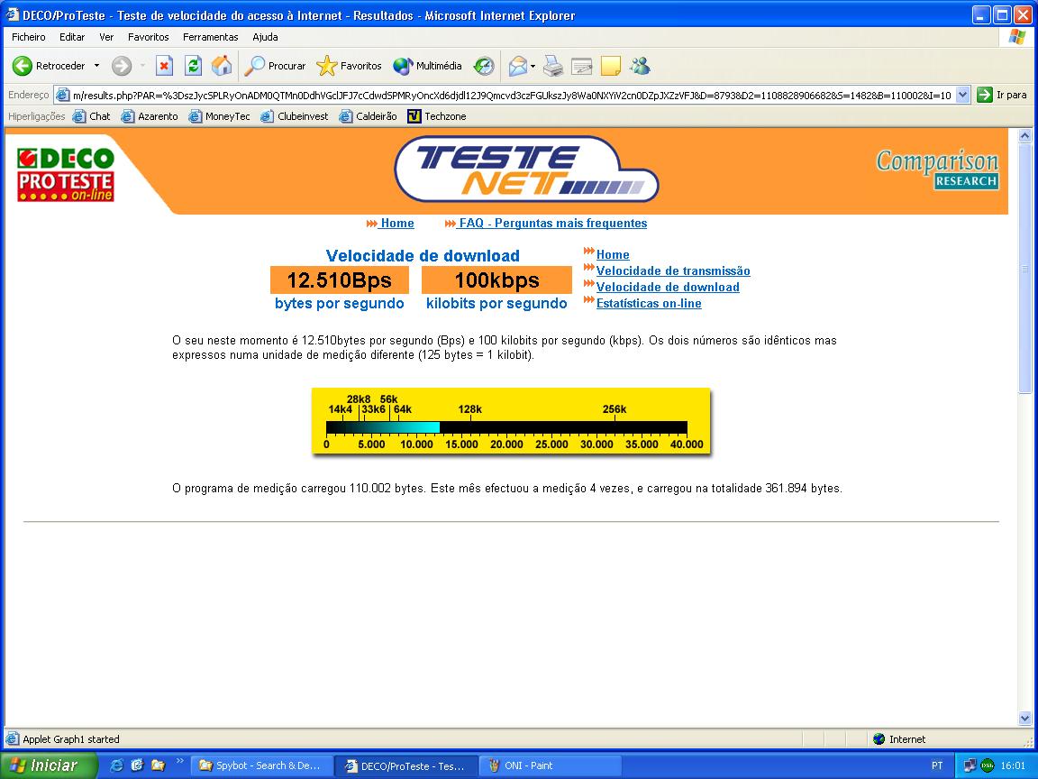Expand the address bar dropdown arrow

pyautogui.click(x=963, y=95)
